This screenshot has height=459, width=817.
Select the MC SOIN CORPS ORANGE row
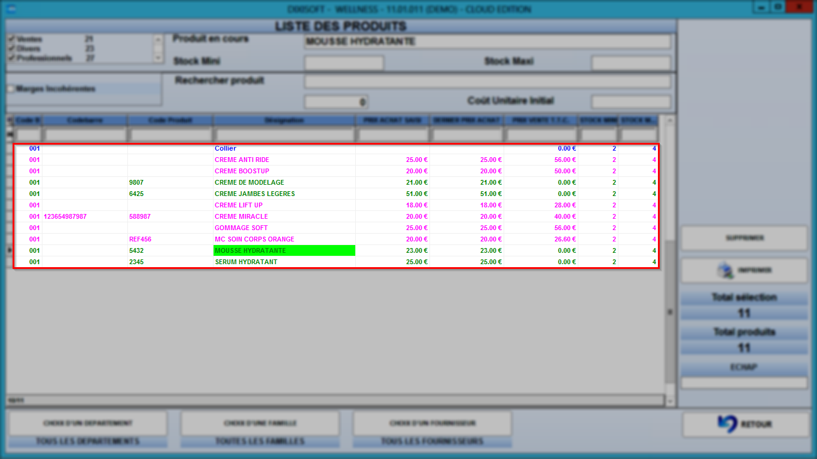pos(336,239)
